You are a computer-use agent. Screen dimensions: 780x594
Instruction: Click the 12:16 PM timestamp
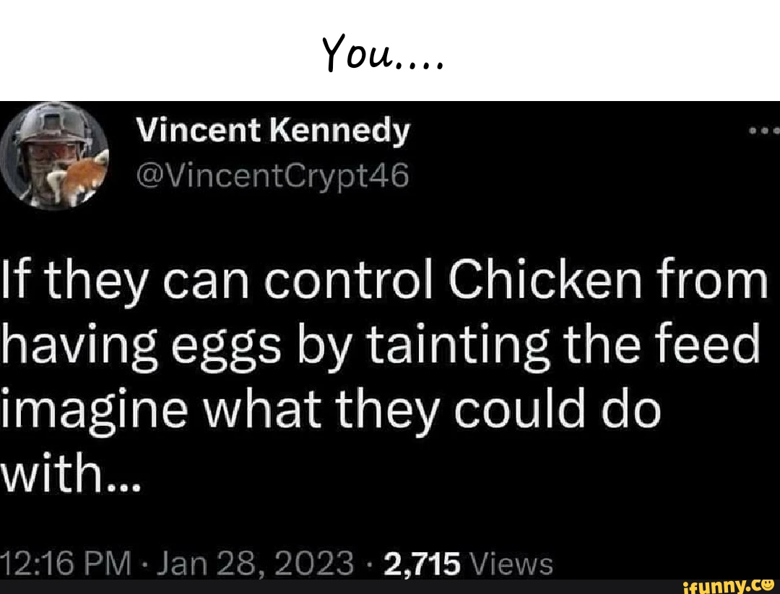tap(65, 563)
